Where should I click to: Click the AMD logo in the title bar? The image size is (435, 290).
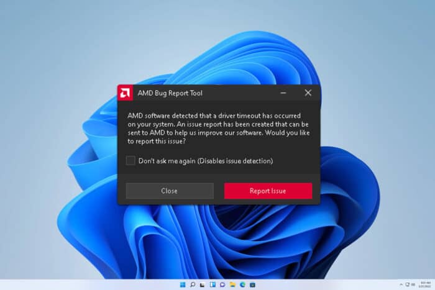[125, 93]
